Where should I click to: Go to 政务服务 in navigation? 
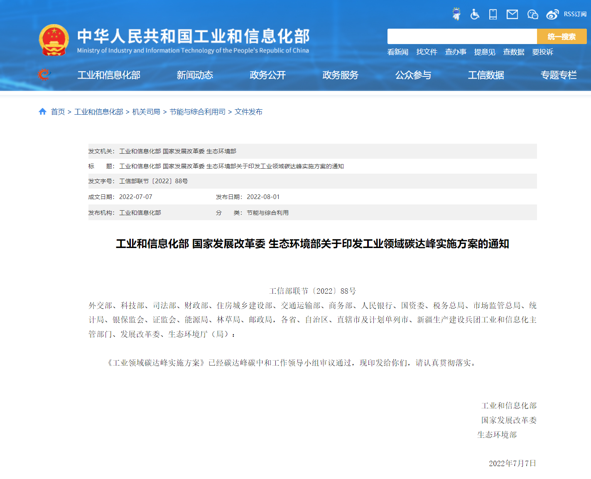[x=340, y=75]
